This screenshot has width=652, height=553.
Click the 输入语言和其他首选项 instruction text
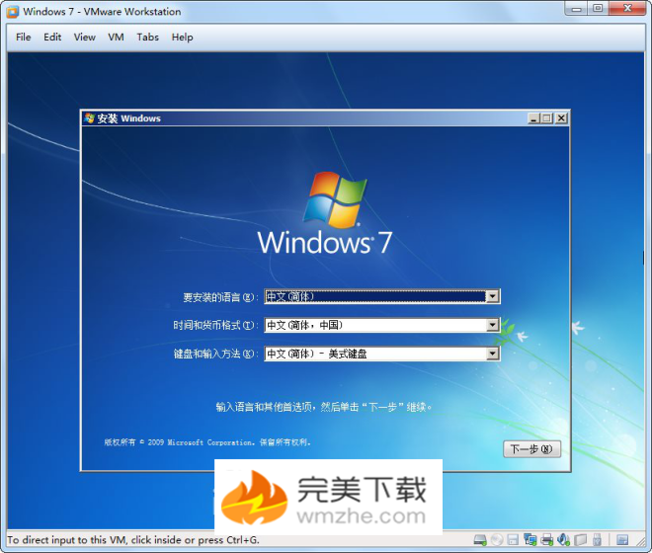click(x=324, y=407)
